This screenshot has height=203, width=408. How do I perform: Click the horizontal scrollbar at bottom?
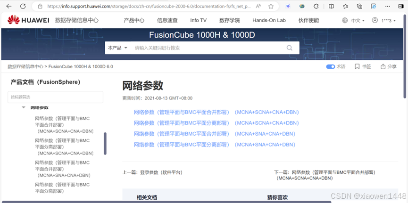click(167, 202)
